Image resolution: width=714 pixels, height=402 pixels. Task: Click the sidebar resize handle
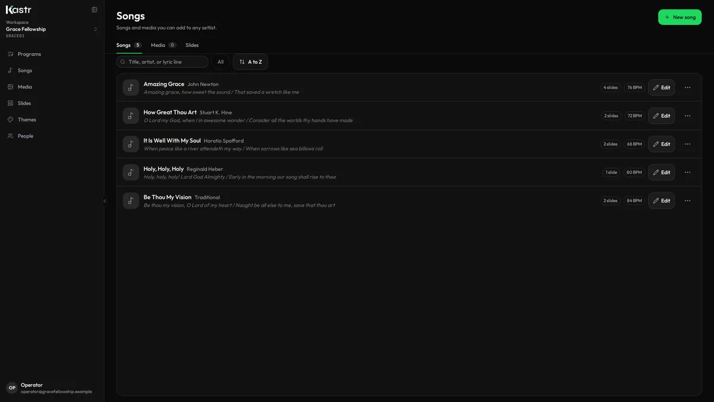[104, 201]
